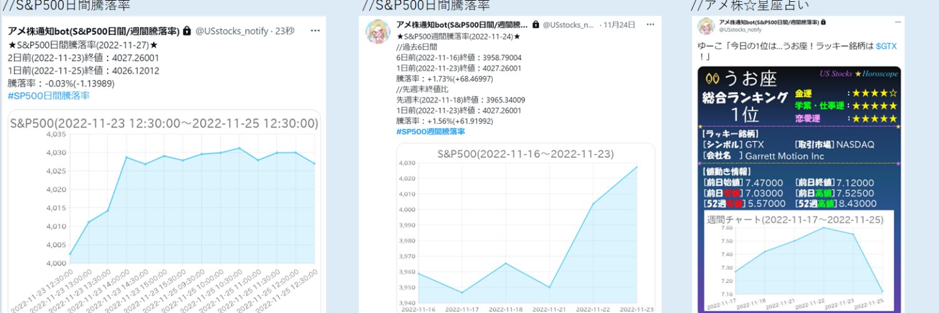
Task: Click the lock icon in the 11月24日 tweet
Action: [535, 24]
